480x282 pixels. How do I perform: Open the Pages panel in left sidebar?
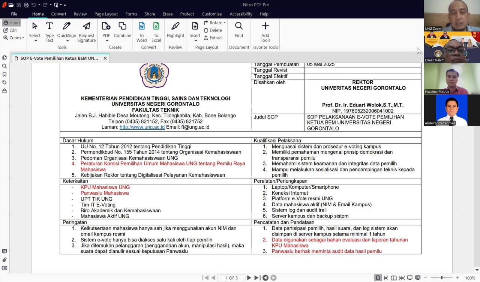(x=4, y=58)
